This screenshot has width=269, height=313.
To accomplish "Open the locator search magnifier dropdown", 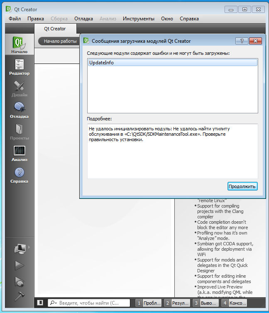I will tap(53, 303).
